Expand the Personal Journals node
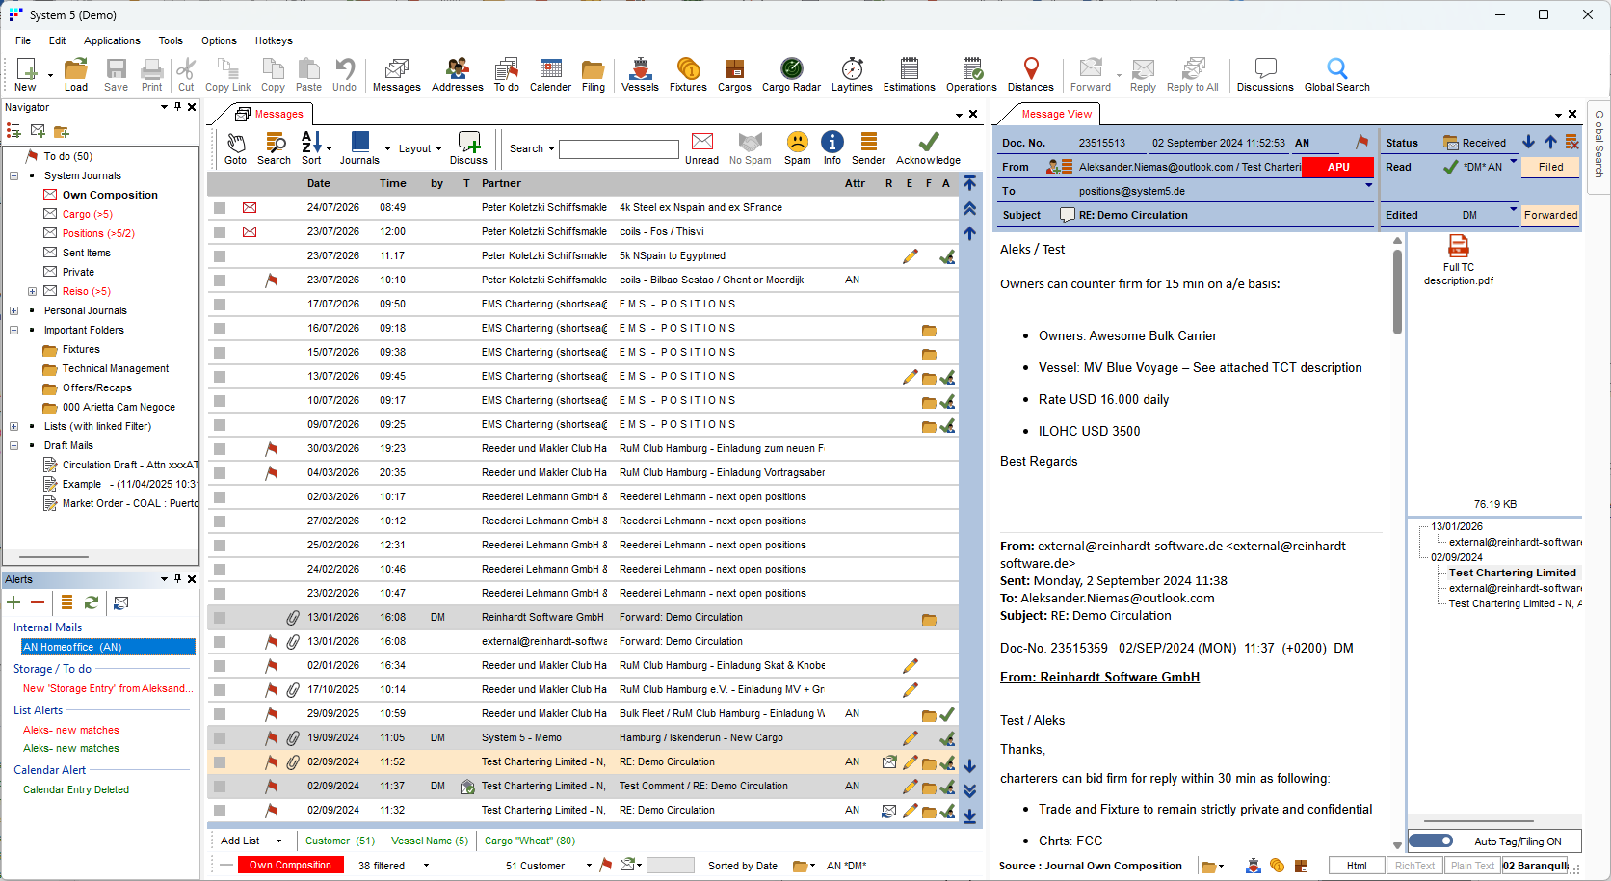 coord(13,310)
